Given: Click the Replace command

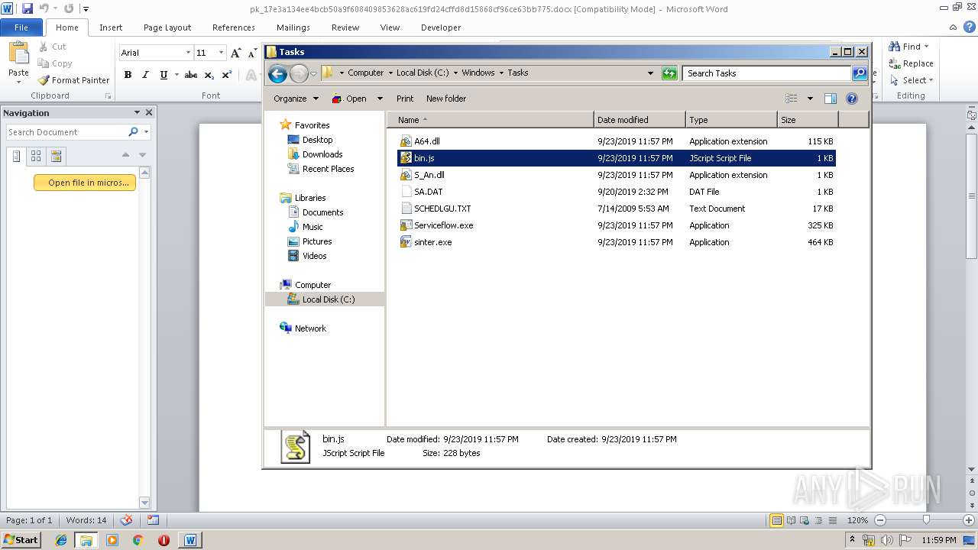Looking at the screenshot, I should pos(911,63).
